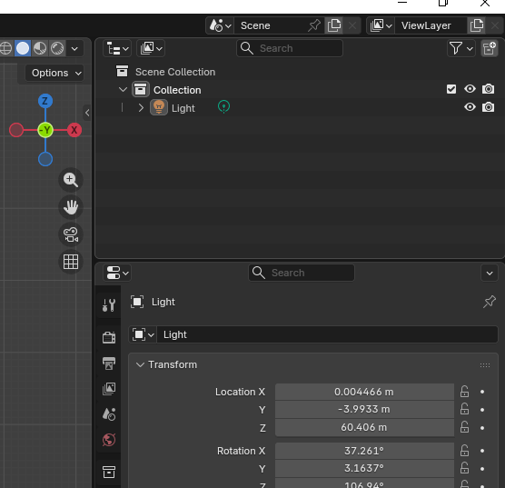This screenshot has width=505, height=488.
Task: Expand the viewport sidebar arrow
Action: tap(87, 113)
